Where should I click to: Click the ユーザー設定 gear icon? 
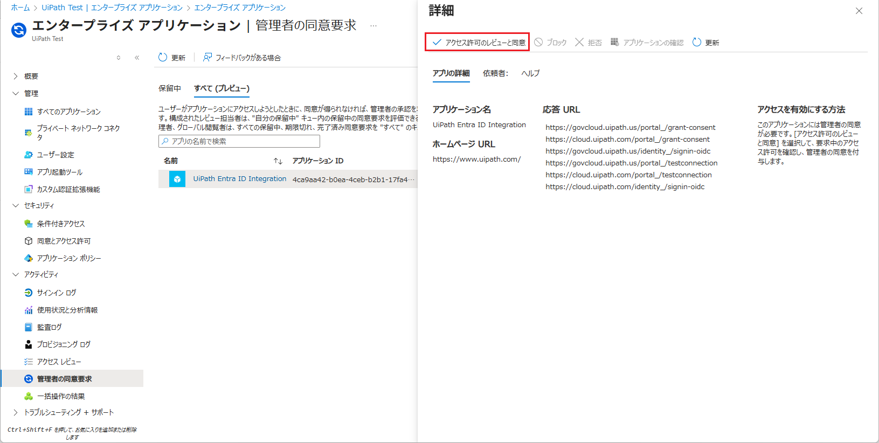[x=29, y=155]
